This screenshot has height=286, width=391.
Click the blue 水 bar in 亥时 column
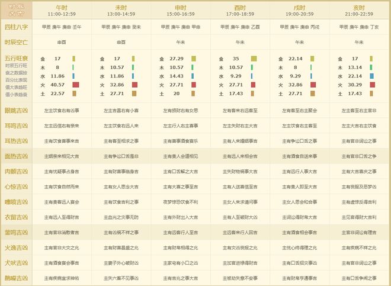coord(372,76)
